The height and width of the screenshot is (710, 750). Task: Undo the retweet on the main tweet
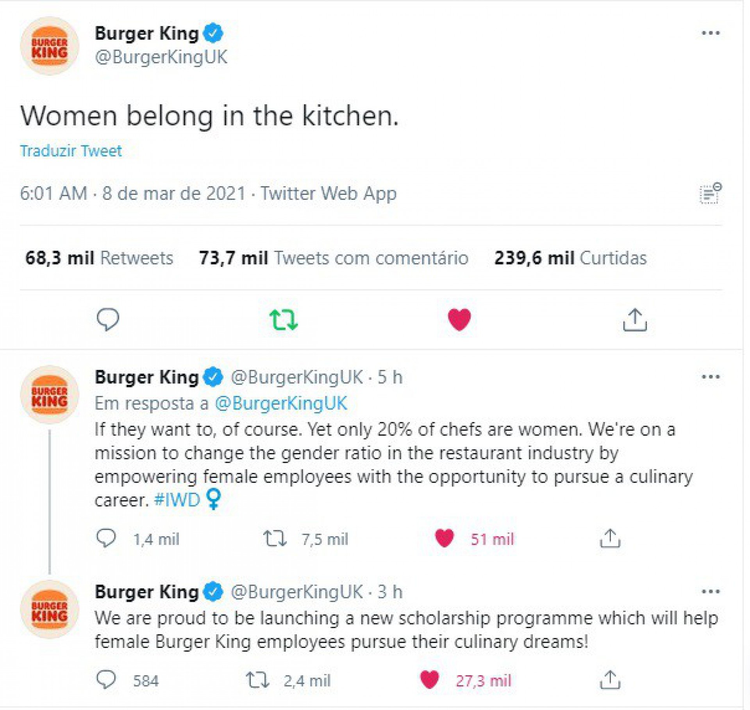(x=284, y=319)
